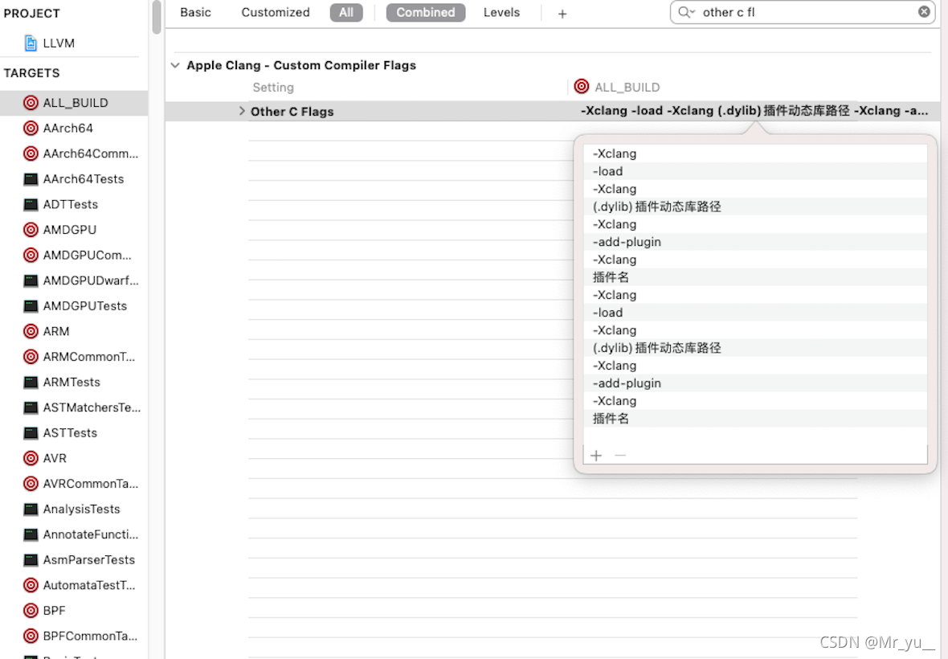Select the AMDGPU target name
Image resolution: width=948 pixels, height=659 pixels.
click(x=70, y=230)
